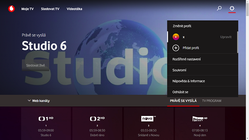The height and width of the screenshot is (140, 249).
Task: Select the x profile avatar
Action: (x=176, y=37)
